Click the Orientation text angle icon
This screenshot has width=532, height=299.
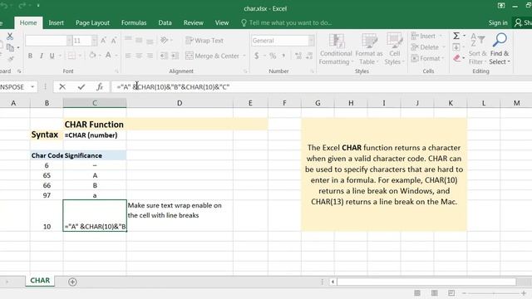[165, 41]
